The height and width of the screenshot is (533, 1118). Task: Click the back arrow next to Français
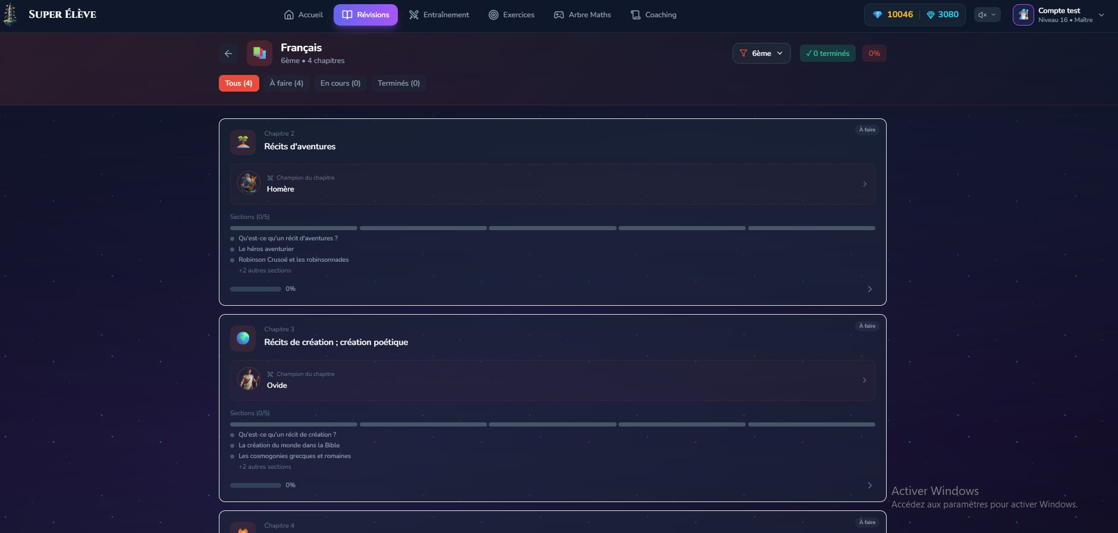pos(228,54)
